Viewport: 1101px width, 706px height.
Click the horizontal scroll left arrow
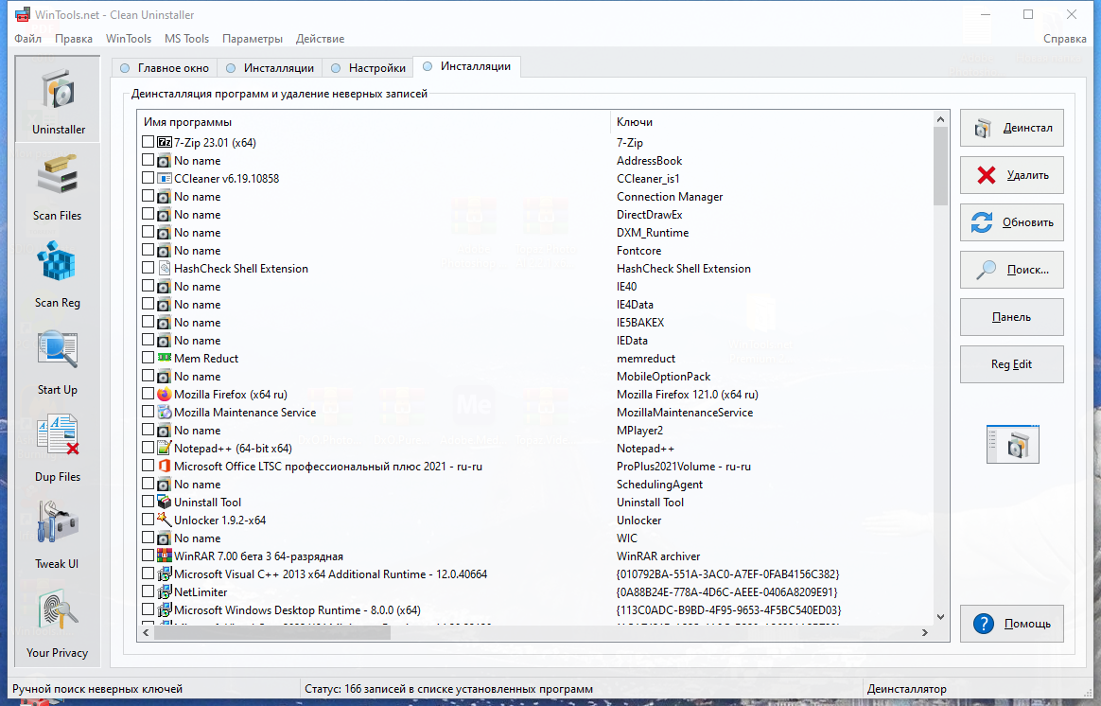click(146, 633)
